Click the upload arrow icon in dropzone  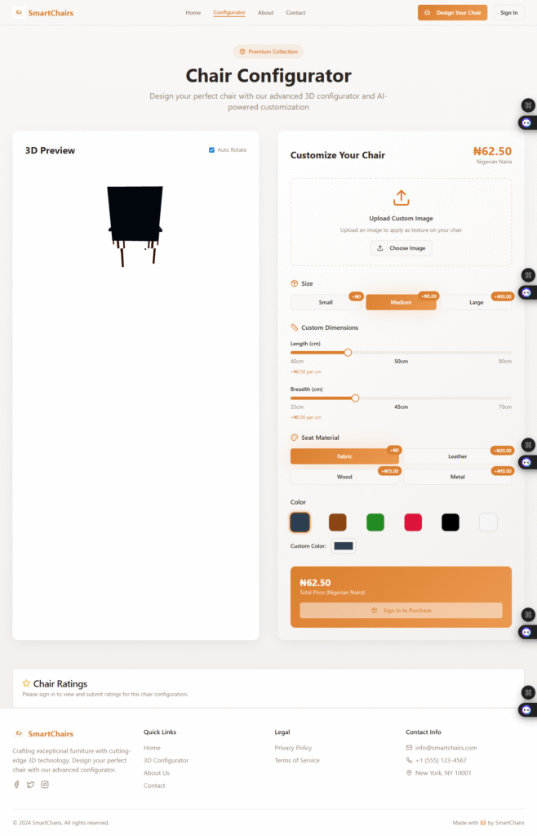click(402, 198)
